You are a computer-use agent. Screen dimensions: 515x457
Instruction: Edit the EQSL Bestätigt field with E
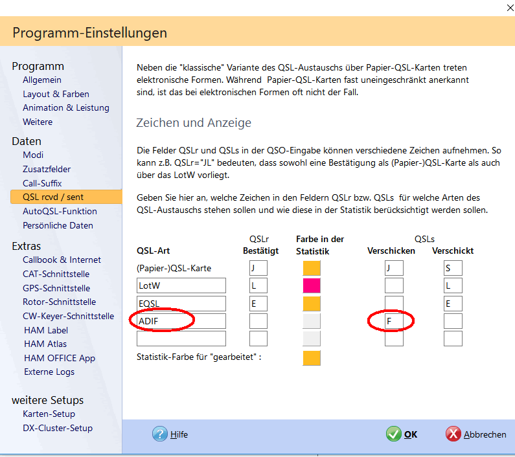tap(258, 304)
